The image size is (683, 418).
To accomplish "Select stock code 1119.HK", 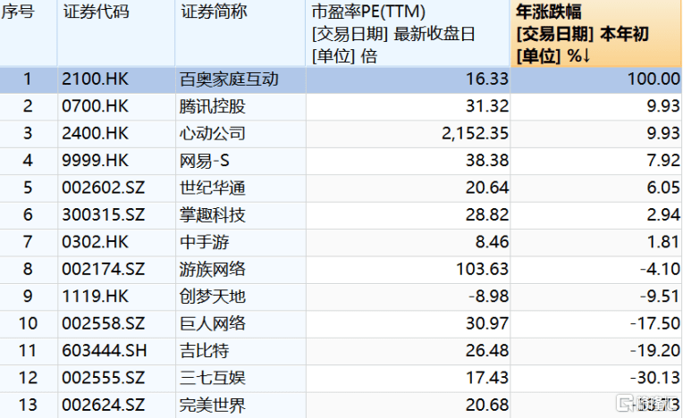I will (x=96, y=297).
